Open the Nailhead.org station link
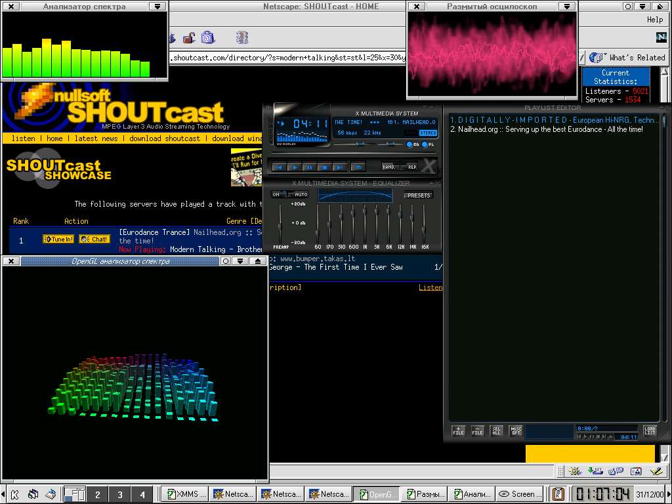Image resolution: width=672 pixels, height=504 pixels. 217,232
